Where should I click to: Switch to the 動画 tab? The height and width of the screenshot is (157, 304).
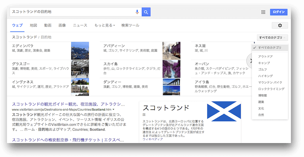(48, 25)
